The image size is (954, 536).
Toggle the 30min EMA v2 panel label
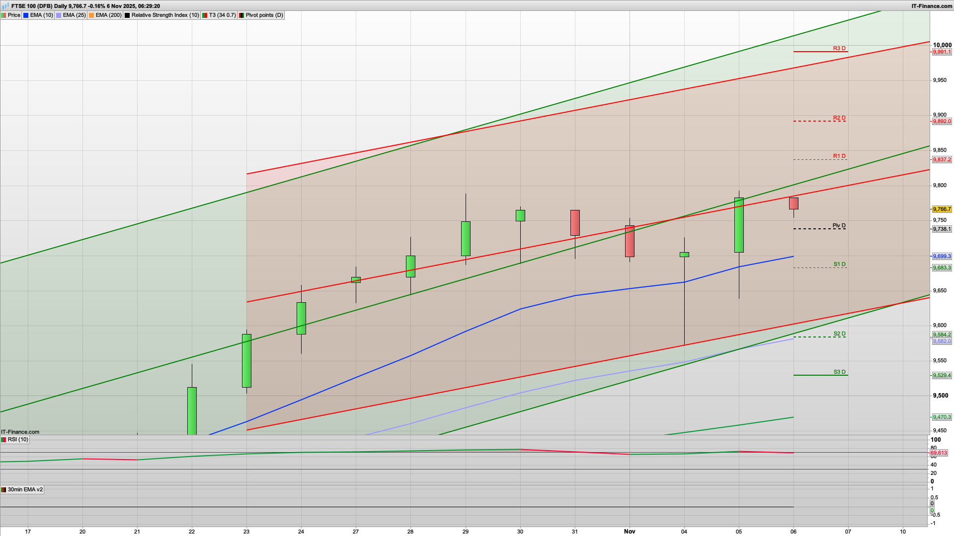coord(25,489)
